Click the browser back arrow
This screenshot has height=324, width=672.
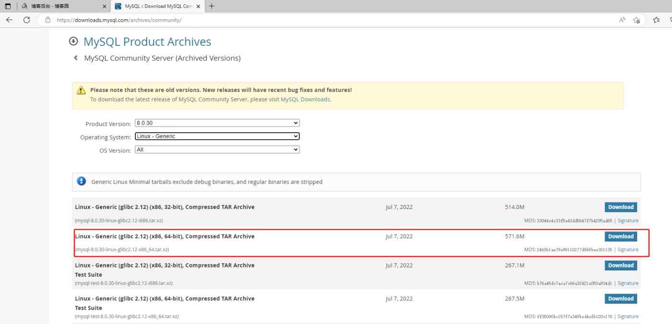tap(10, 20)
